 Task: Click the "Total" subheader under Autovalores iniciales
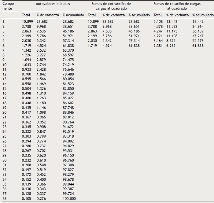coord(26,15)
